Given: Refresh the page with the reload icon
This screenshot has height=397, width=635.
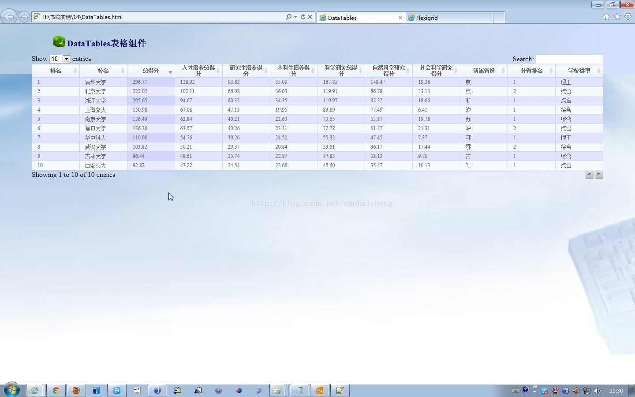Looking at the screenshot, I should (303, 17).
